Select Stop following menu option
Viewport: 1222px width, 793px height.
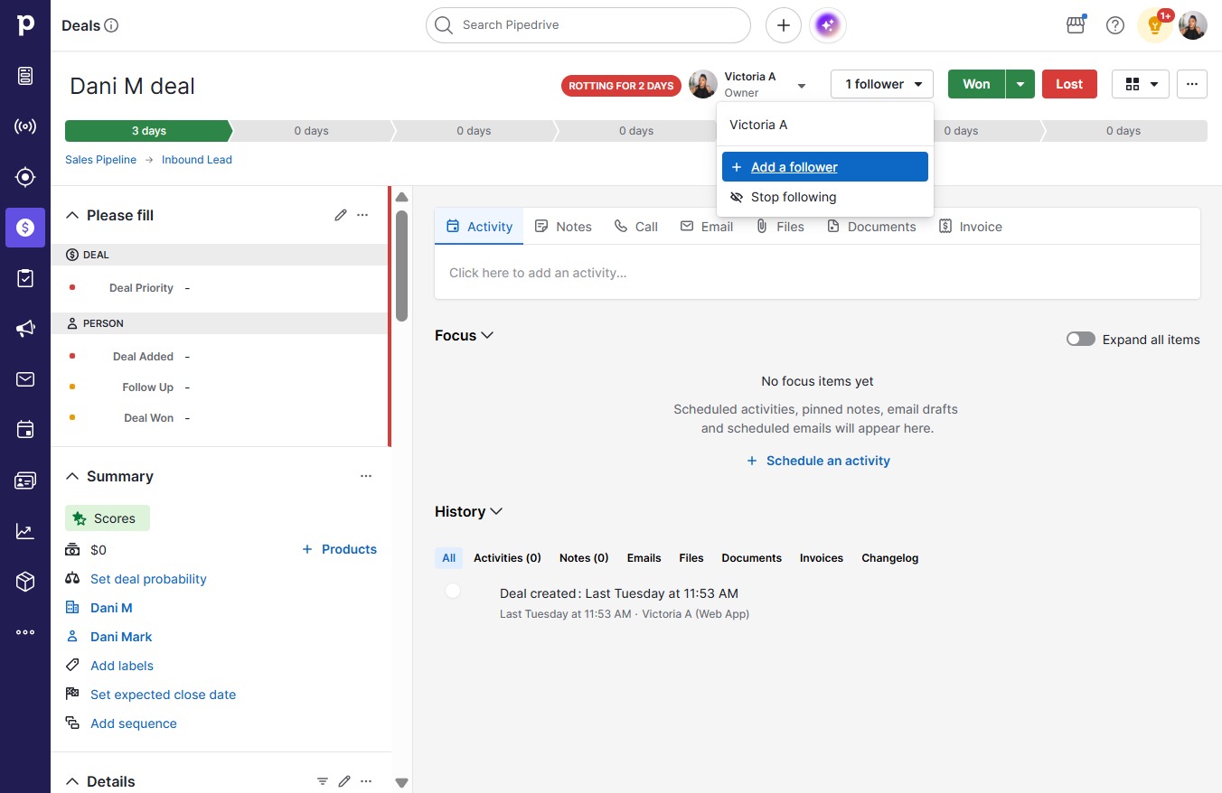825,197
